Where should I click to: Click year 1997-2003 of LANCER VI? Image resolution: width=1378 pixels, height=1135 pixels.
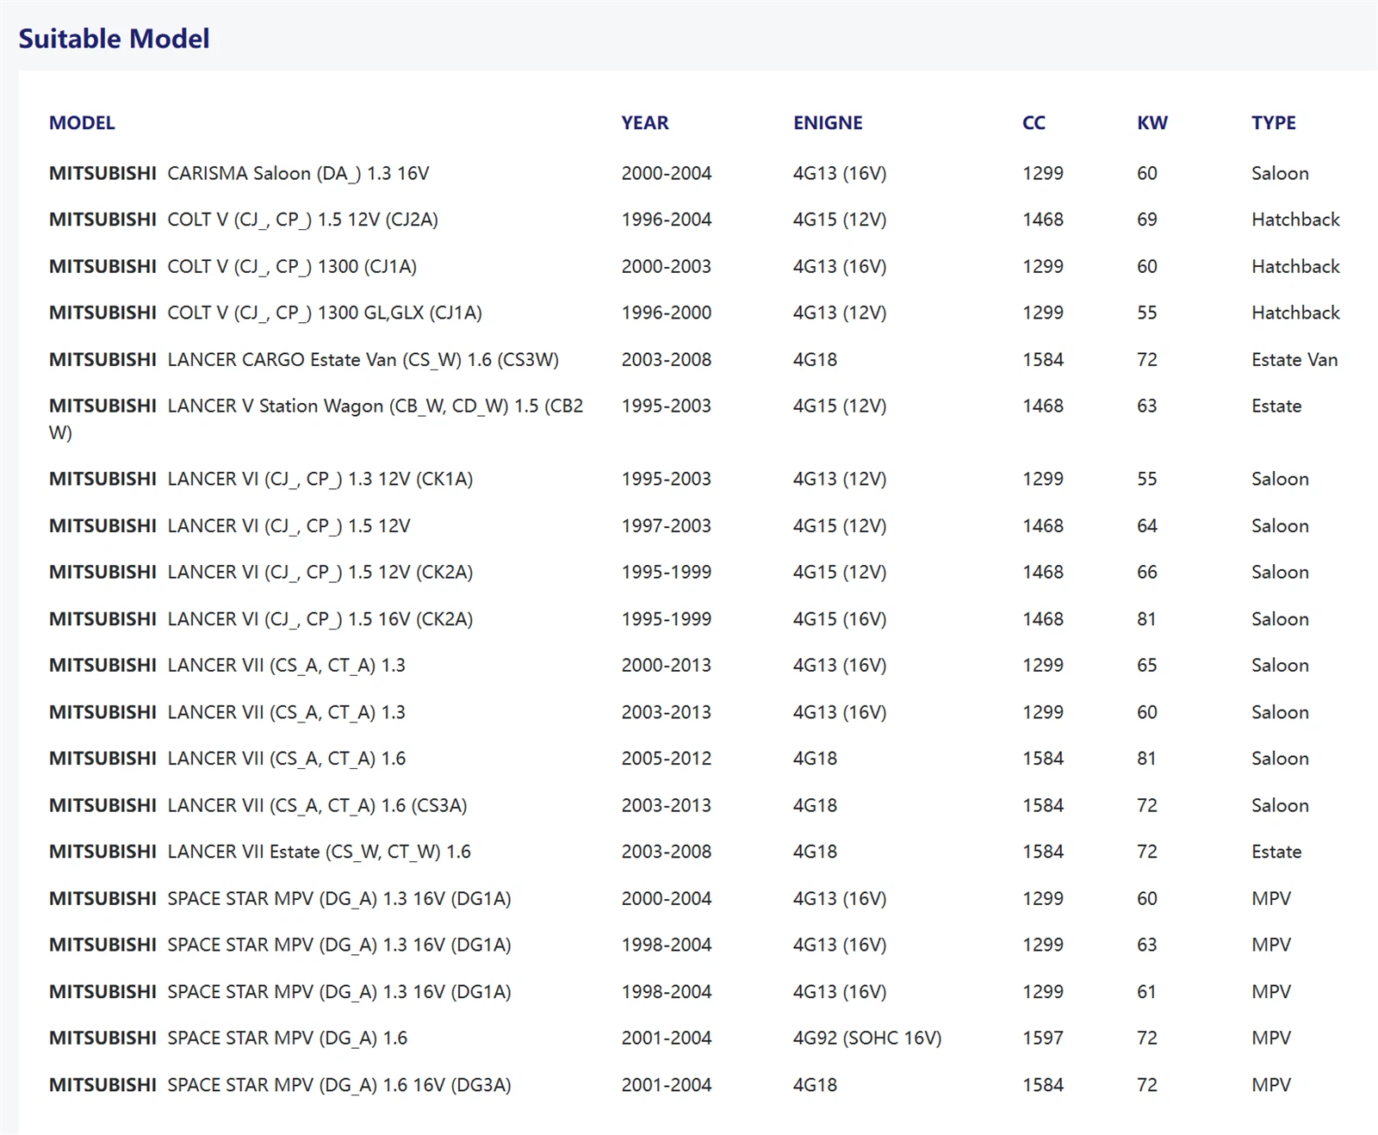pyautogui.click(x=667, y=525)
